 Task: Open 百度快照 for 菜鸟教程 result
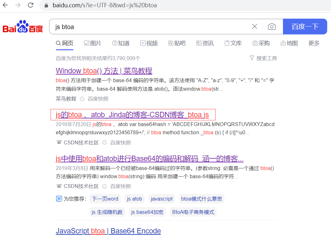pos(98,99)
